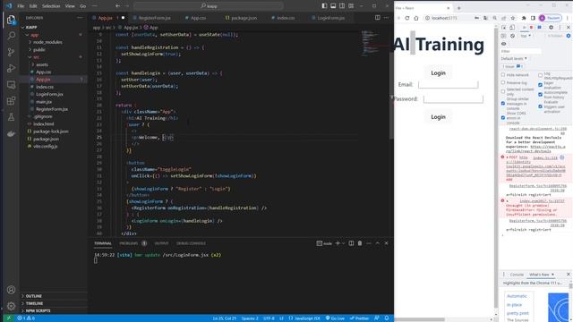Check the Preserve log checkbox
The image size is (573, 322).
coord(503,83)
